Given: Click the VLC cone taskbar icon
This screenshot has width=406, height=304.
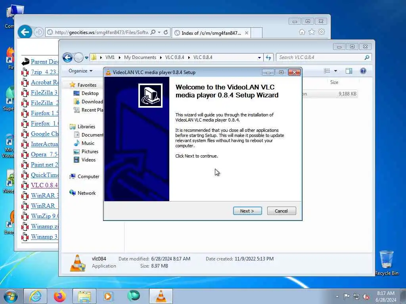Looking at the screenshot, I should [x=161, y=296].
